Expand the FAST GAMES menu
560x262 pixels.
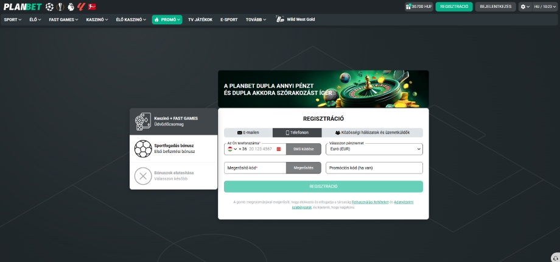point(63,19)
